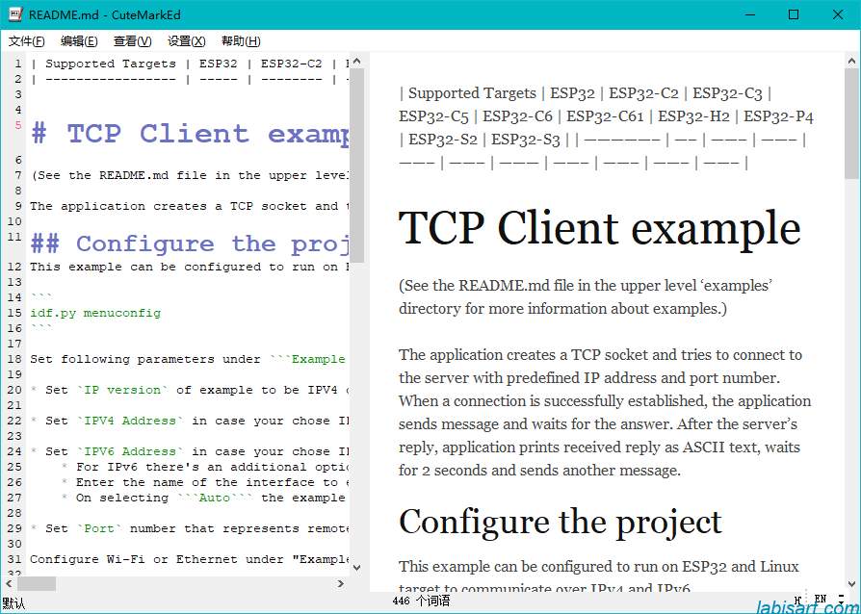Click the 默认 style label in status bar
Viewport: 861px width, 614px height.
pos(13,603)
